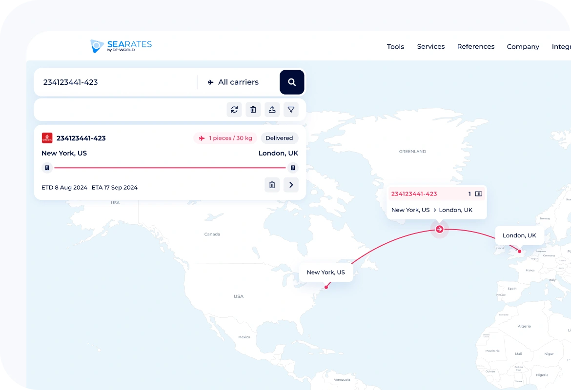Open the Tools menu
571x390 pixels.
point(395,47)
